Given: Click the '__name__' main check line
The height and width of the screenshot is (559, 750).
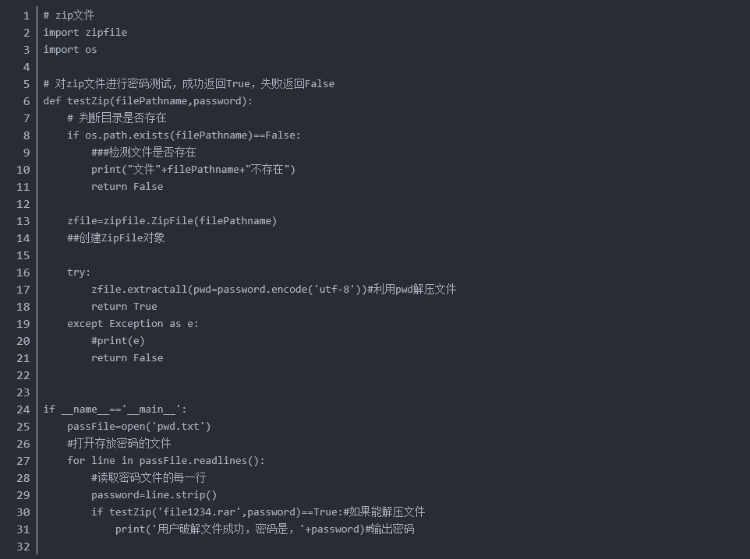Looking at the screenshot, I should (115, 410).
